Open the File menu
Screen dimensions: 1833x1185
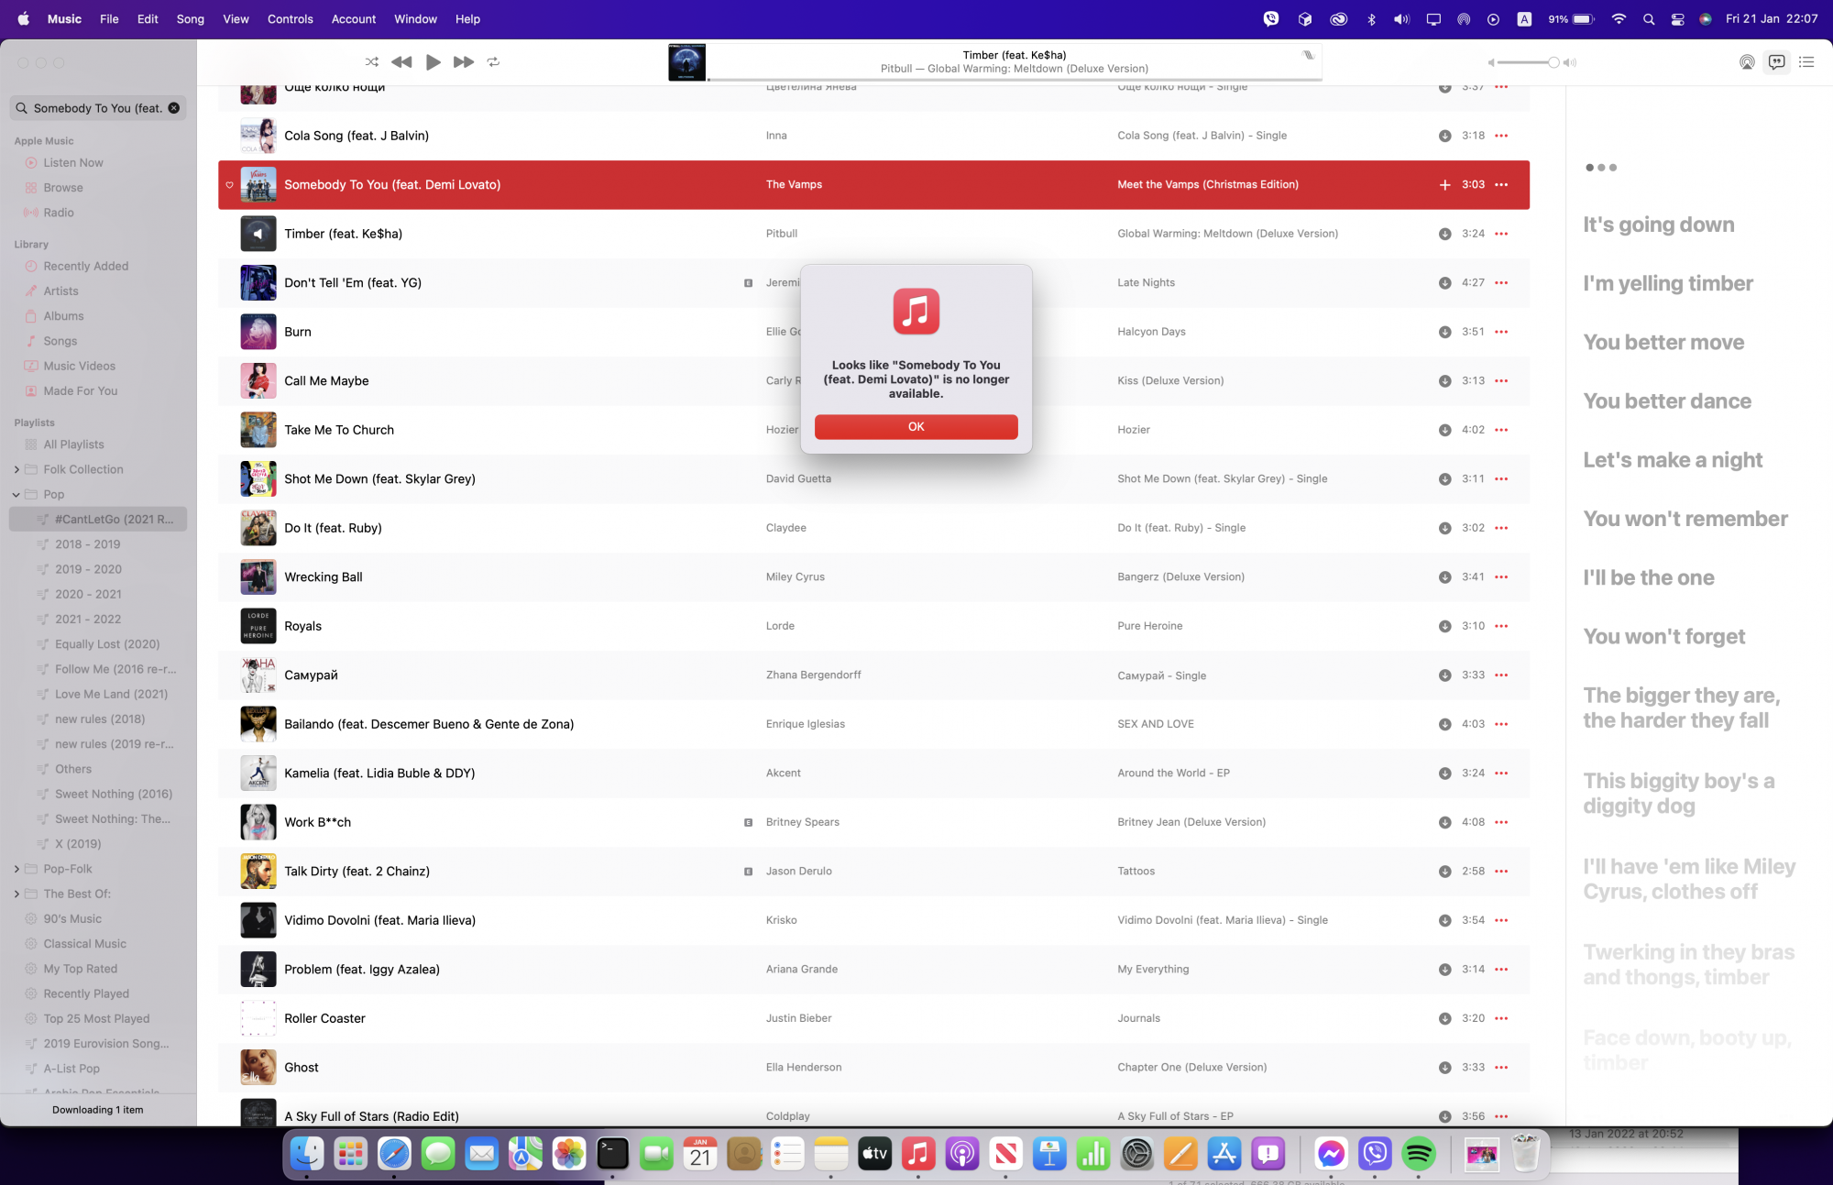pyautogui.click(x=109, y=19)
